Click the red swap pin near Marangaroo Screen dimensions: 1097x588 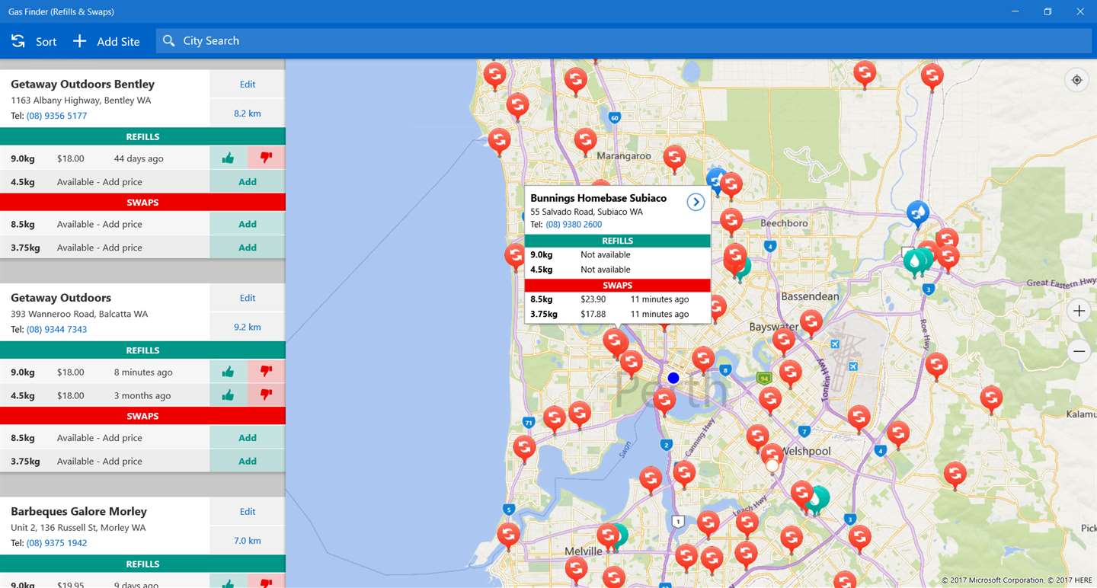(585, 140)
